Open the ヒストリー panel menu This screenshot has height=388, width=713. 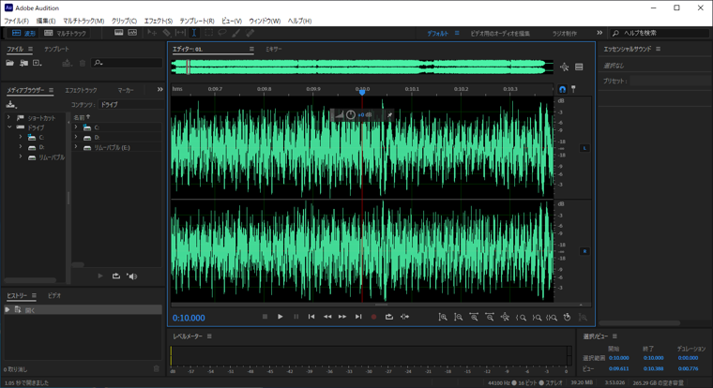pyautogui.click(x=34, y=295)
